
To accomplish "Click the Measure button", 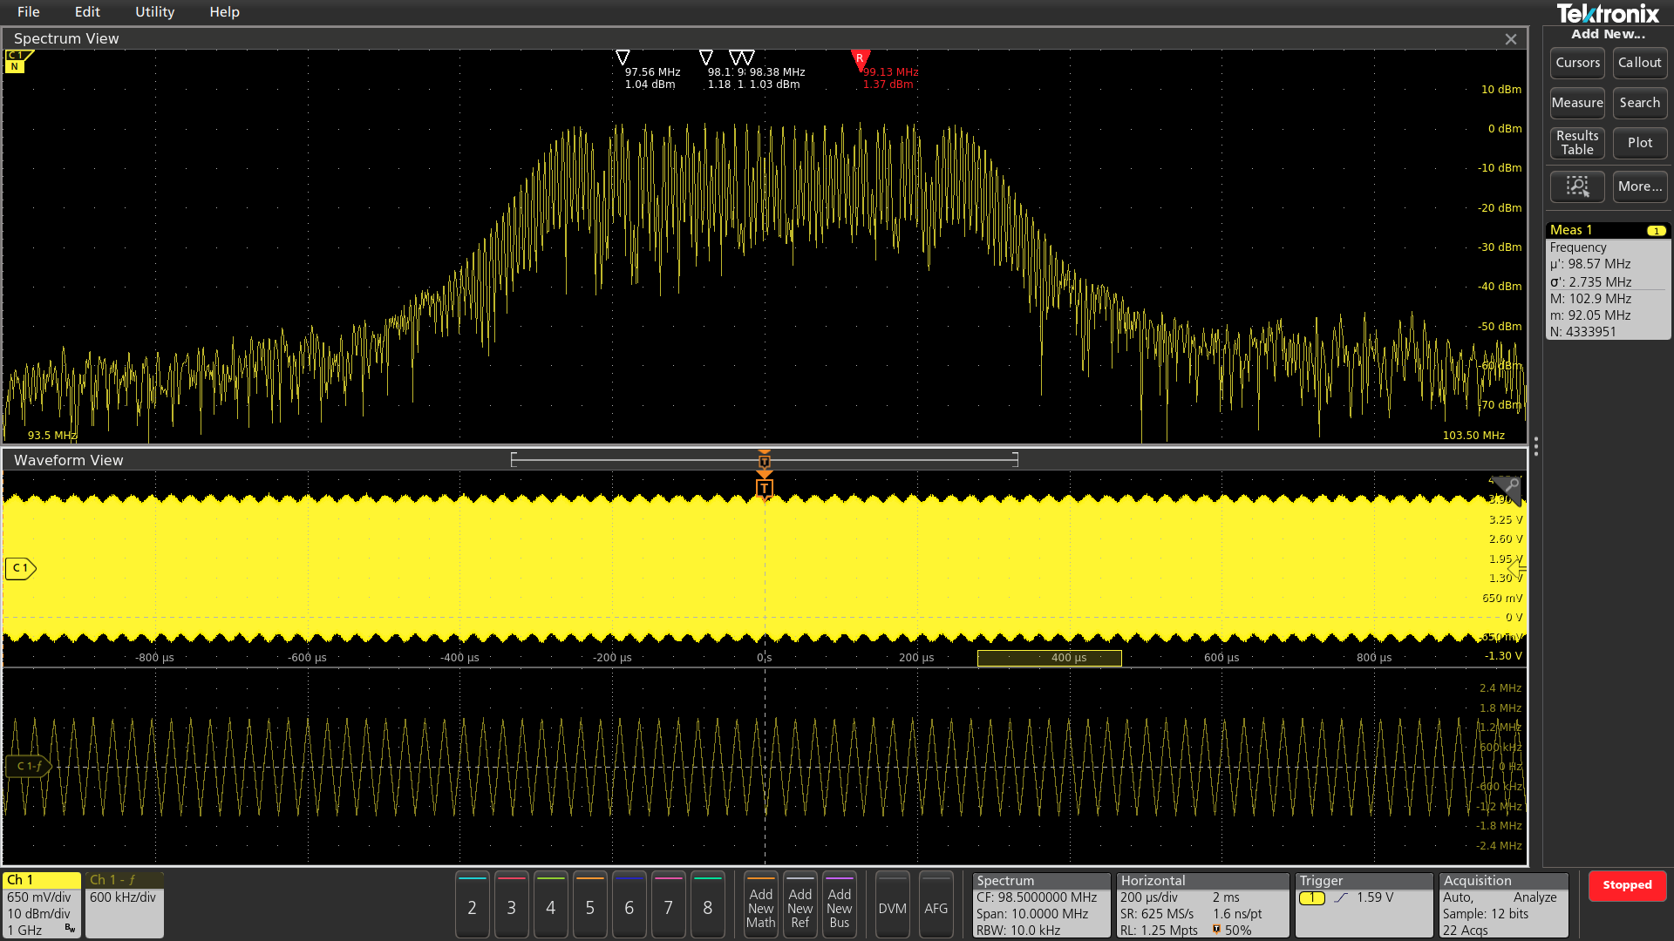I will pos(1577,103).
